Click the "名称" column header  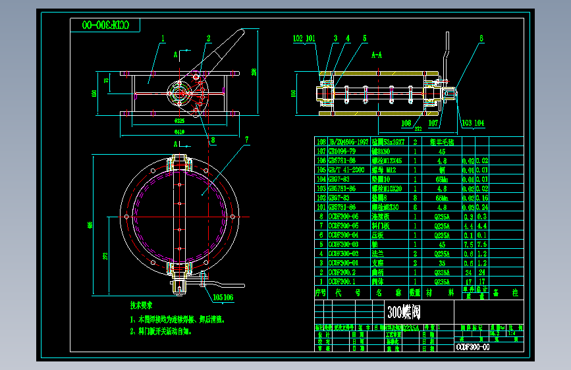click(x=389, y=292)
